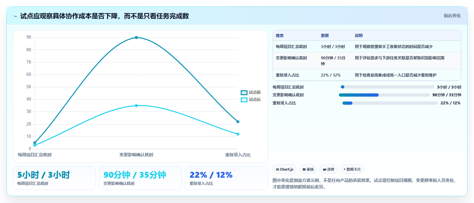
Task: Click table cell 90分钟 / 35分 钟
Action: click(333, 61)
